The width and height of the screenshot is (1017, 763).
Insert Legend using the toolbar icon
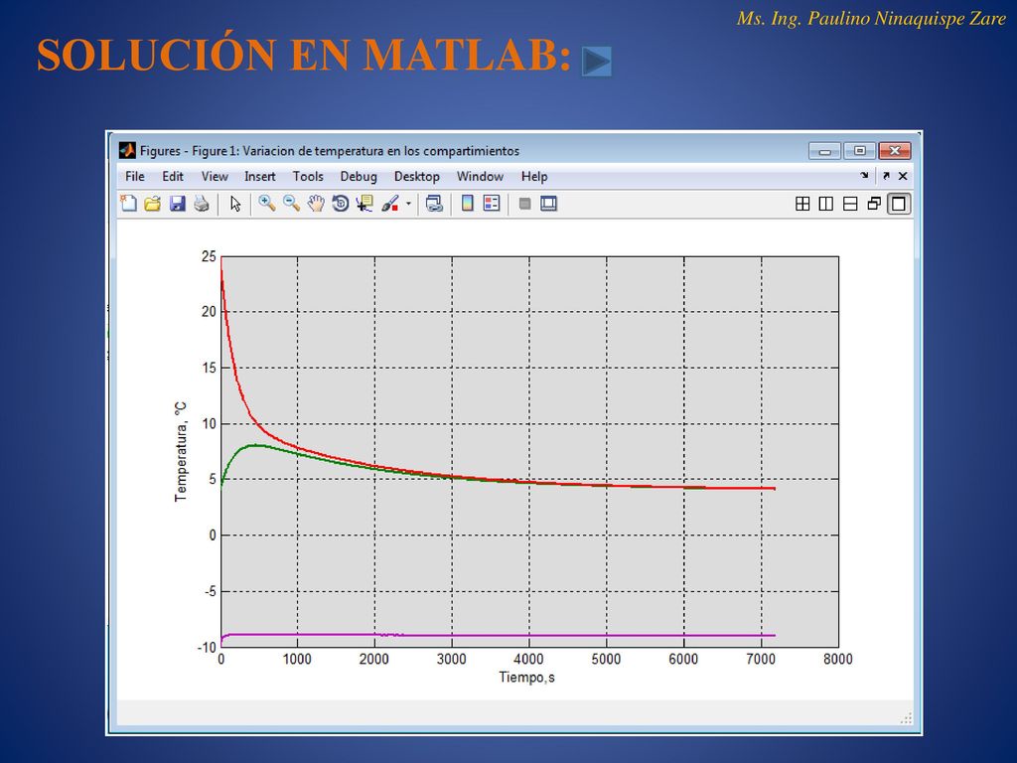[492, 204]
